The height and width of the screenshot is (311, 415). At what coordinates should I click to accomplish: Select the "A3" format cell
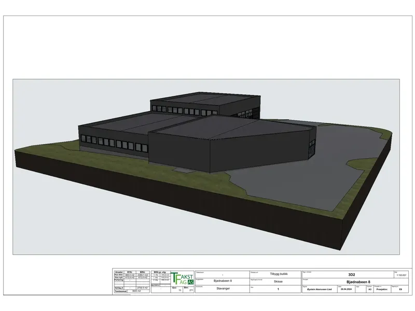[370, 289]
